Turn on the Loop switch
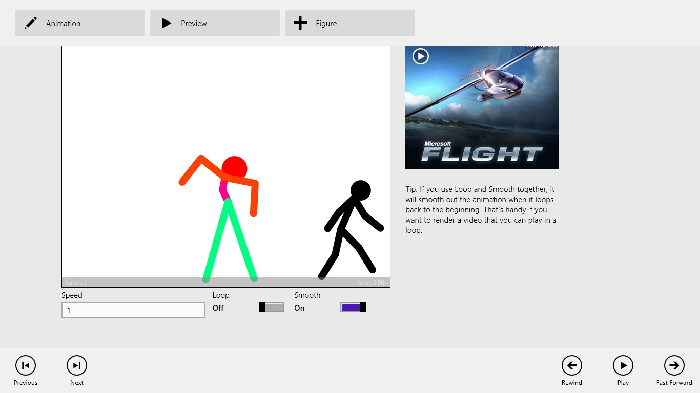The height and width of the screenshot is (393, 700). [x=271, y=307]
